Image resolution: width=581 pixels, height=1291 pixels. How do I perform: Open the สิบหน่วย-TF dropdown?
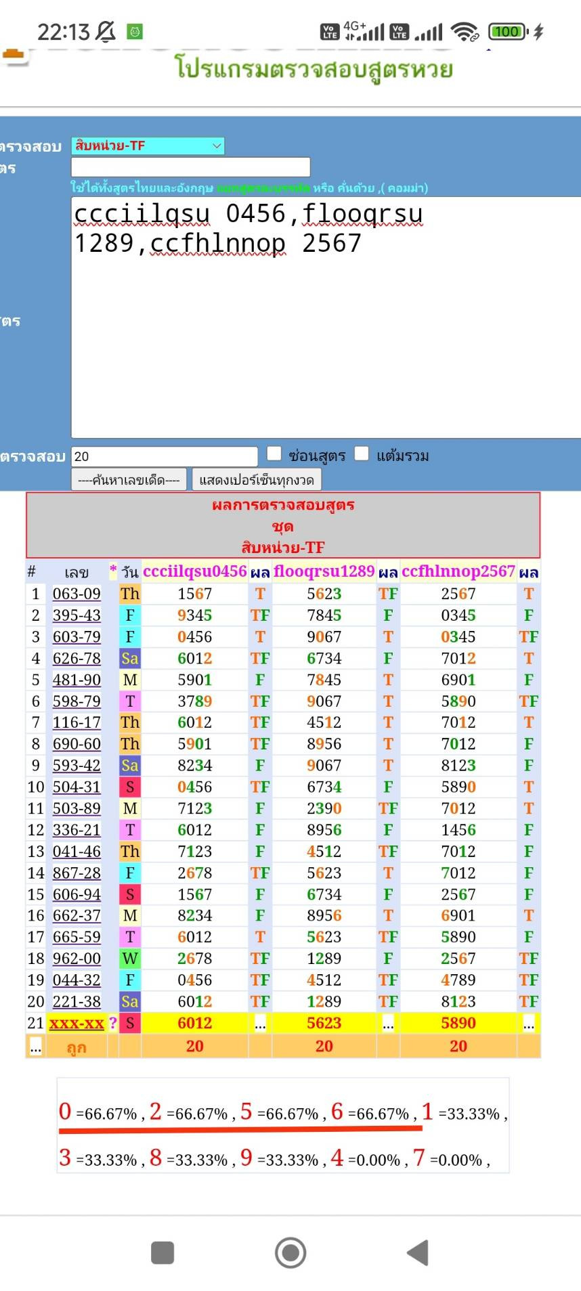(x=148, y=146)
